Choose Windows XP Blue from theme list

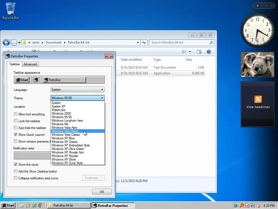pos(77,138)
